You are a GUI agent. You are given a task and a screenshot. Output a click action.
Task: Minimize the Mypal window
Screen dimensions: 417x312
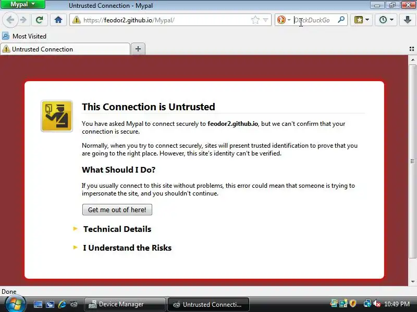point(377,5)
